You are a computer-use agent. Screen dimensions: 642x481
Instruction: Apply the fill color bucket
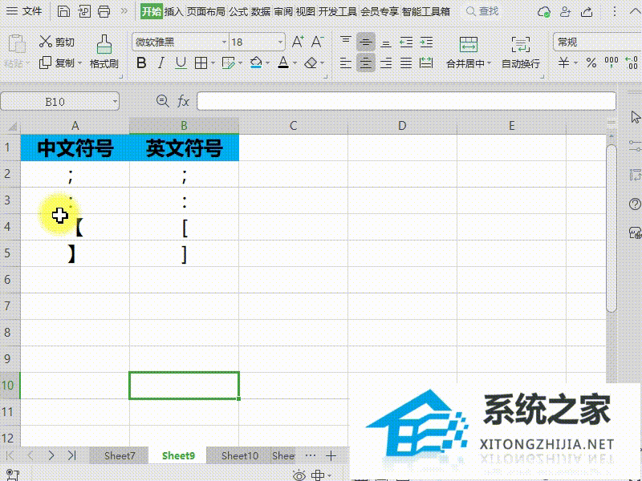(x=256, y=63)
